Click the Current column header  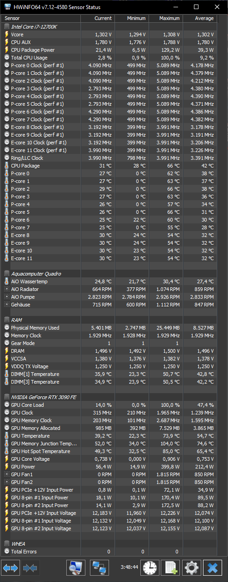(x=97, y=19)
